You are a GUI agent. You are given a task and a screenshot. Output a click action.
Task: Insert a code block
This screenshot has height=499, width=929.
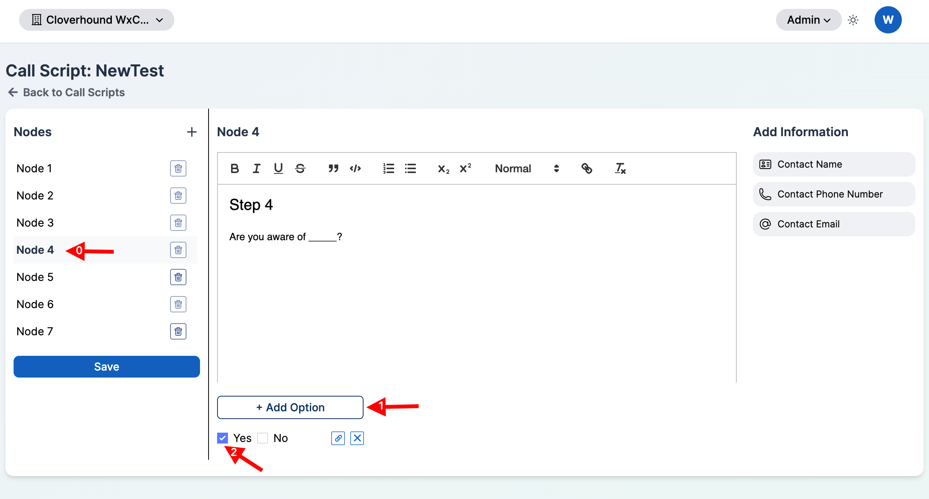click(355, 168)
